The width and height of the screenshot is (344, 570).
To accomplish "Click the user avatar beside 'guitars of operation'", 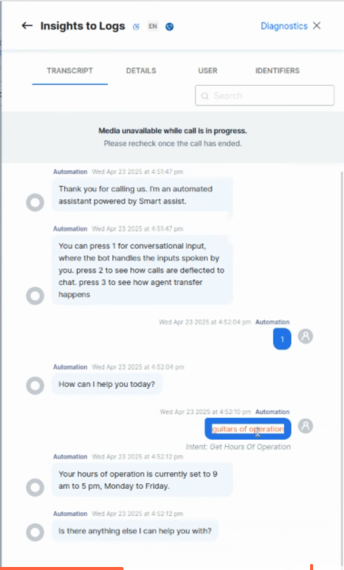I will pos(305,426).
